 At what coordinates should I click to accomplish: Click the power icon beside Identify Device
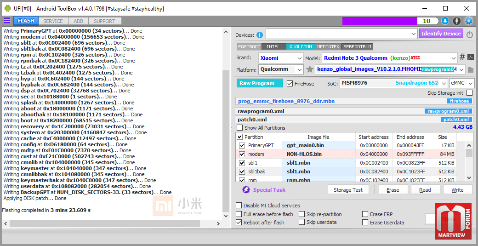coord(470,34)
